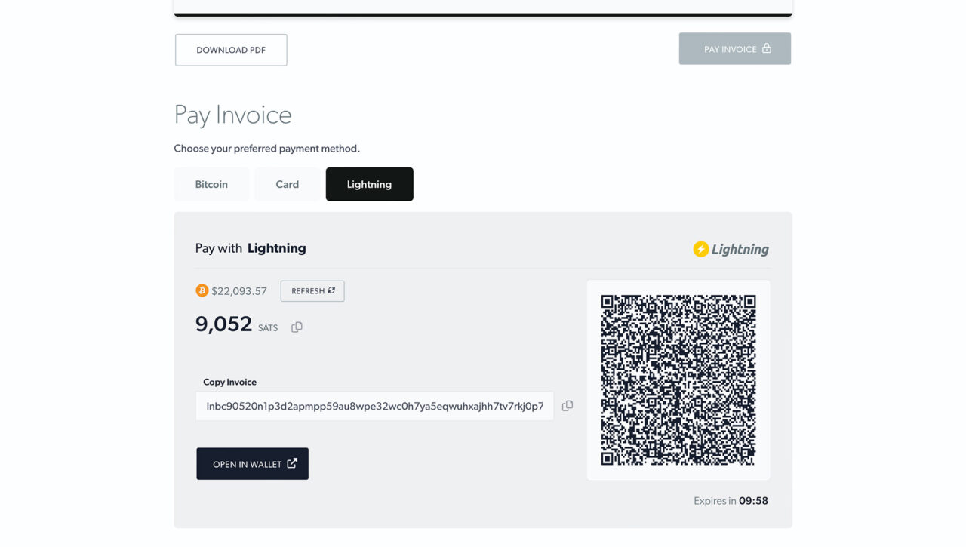Click 'Choose your preferred payment method' text
This screenshot has height=547, width=966.
pyautogui.click(x=267, y=149)
